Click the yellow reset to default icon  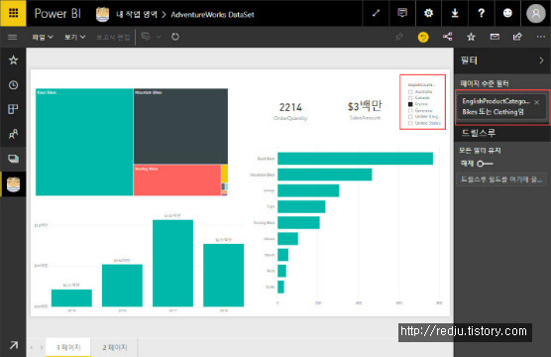tap(423, 37)
